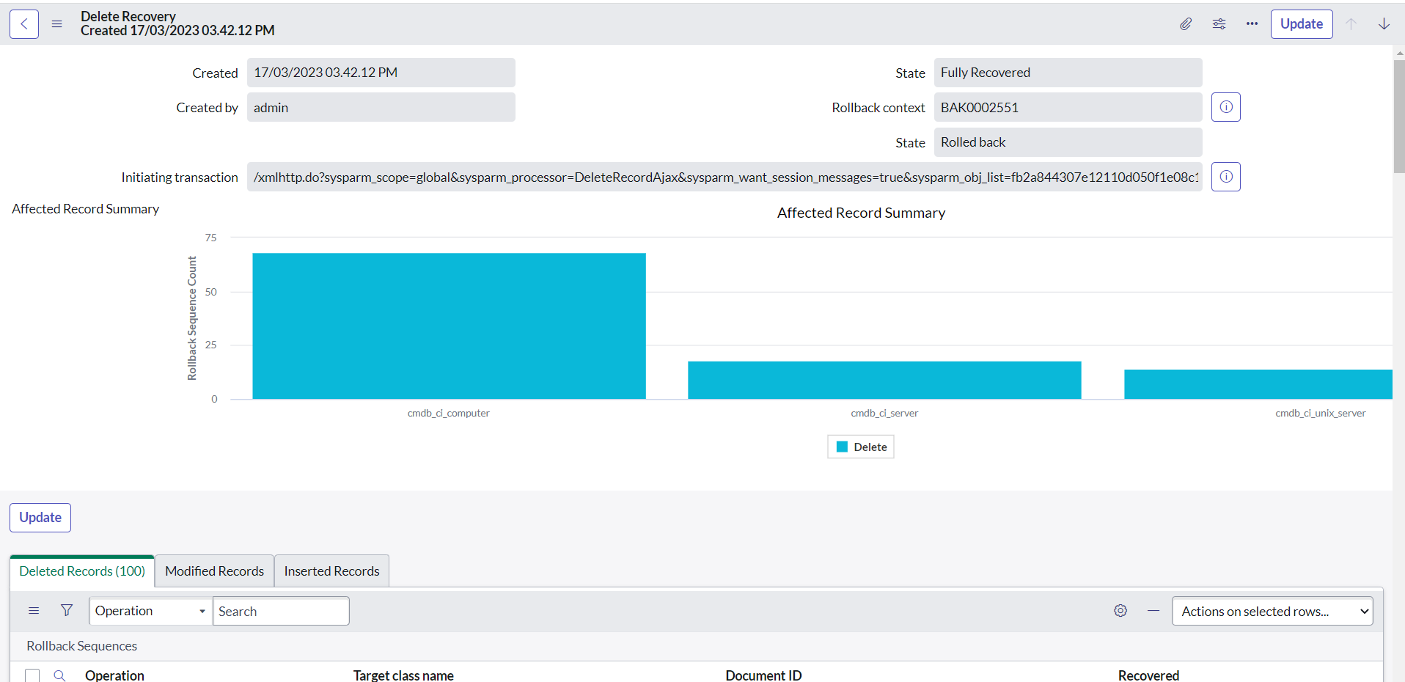Click the Rollback context BAK0002551 field
The height and width of the screenshot is (682, 1405).
pyautogui.click(x=1068, y=107)
